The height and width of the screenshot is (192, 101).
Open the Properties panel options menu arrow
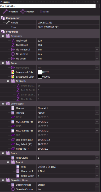click(94, 2)
